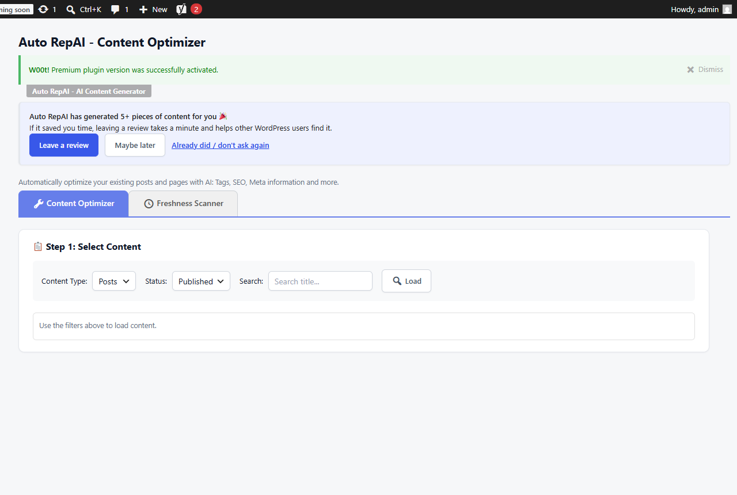
Task: Focus the Search title input field
Action: pos(320,281)
